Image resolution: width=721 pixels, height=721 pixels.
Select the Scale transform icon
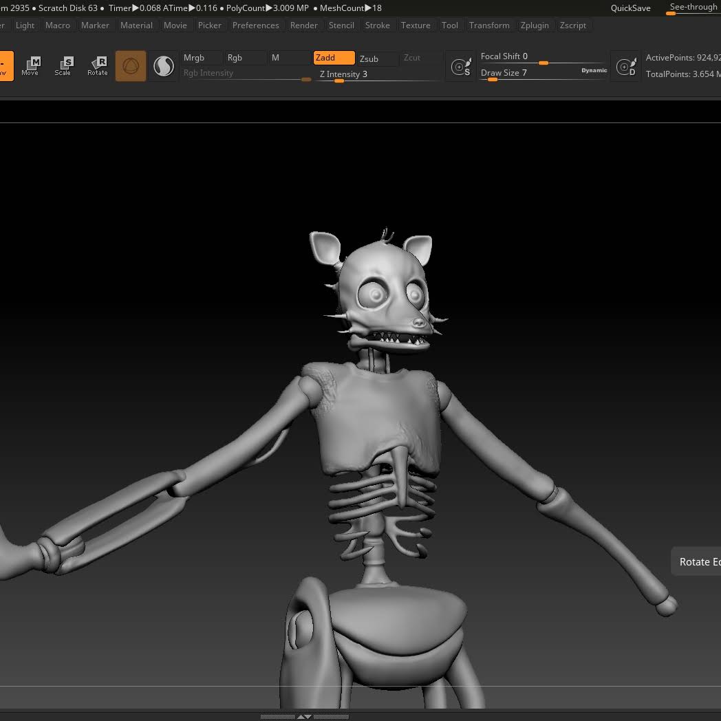pos(63,66)
